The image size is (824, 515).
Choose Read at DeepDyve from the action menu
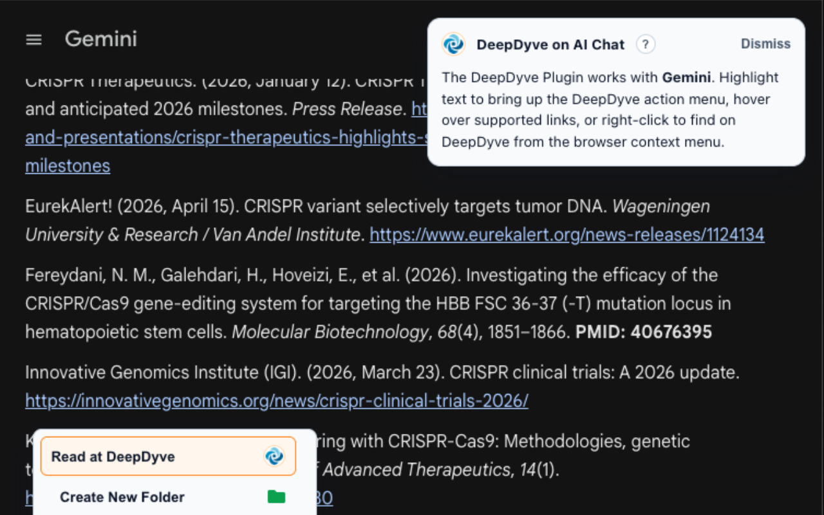click(x=168, y=456)
